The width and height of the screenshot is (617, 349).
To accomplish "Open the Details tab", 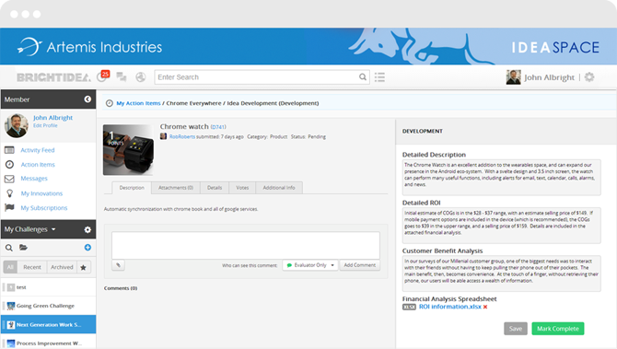I will [215, 188].
